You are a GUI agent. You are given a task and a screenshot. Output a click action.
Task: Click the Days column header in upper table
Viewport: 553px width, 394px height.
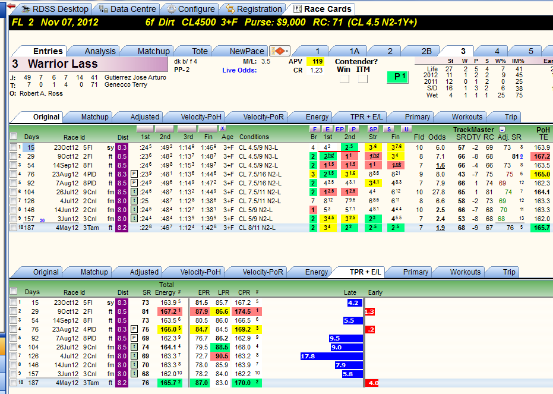[x=31, y=137]
